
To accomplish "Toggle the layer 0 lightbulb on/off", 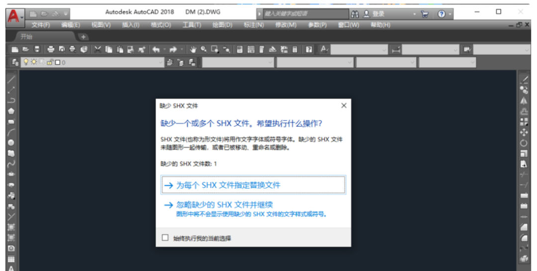I will (26, 62).
